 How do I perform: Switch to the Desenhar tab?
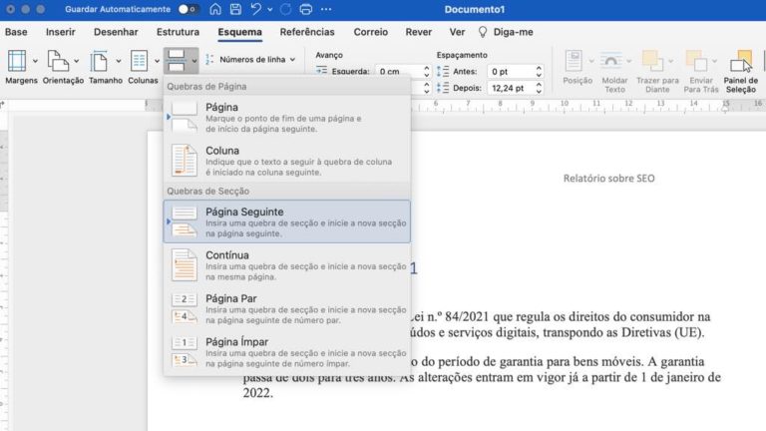(116, 32)
